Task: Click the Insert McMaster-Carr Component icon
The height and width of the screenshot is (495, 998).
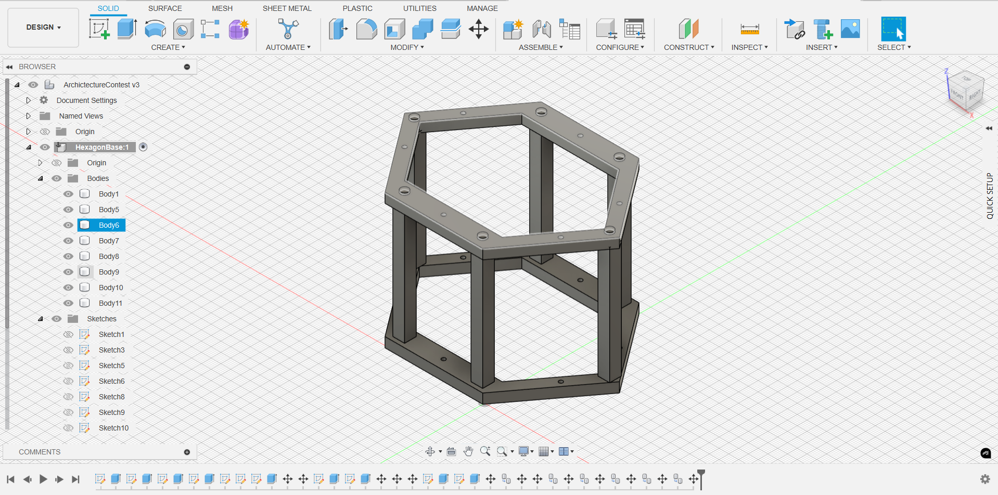Action: (x=823, y=29)
